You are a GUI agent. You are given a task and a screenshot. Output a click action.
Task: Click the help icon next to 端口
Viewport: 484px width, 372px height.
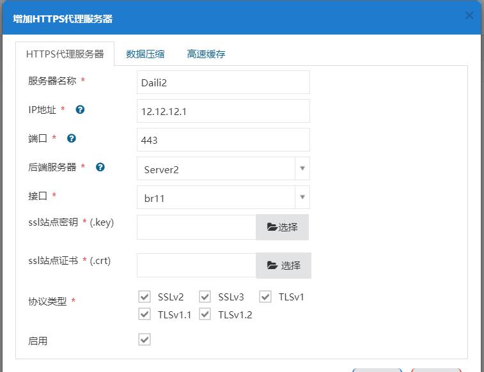pos(72,138)
